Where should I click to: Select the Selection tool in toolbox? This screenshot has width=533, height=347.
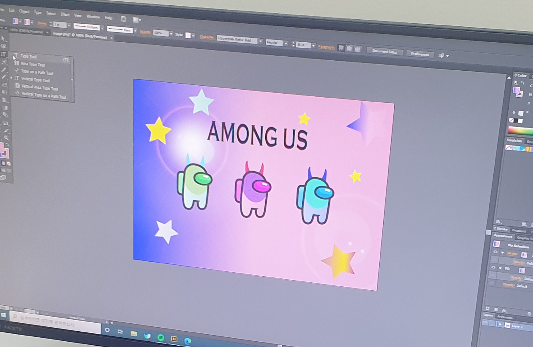tap(3, 38)
